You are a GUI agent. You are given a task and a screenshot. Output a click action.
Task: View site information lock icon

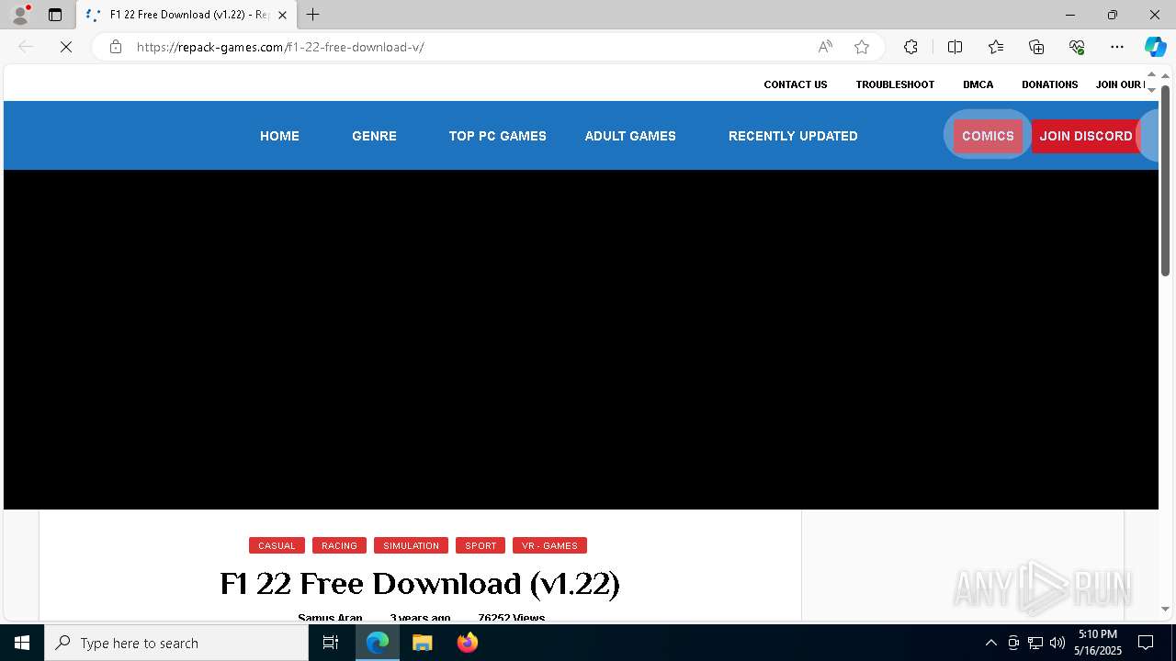coord(116,47)
